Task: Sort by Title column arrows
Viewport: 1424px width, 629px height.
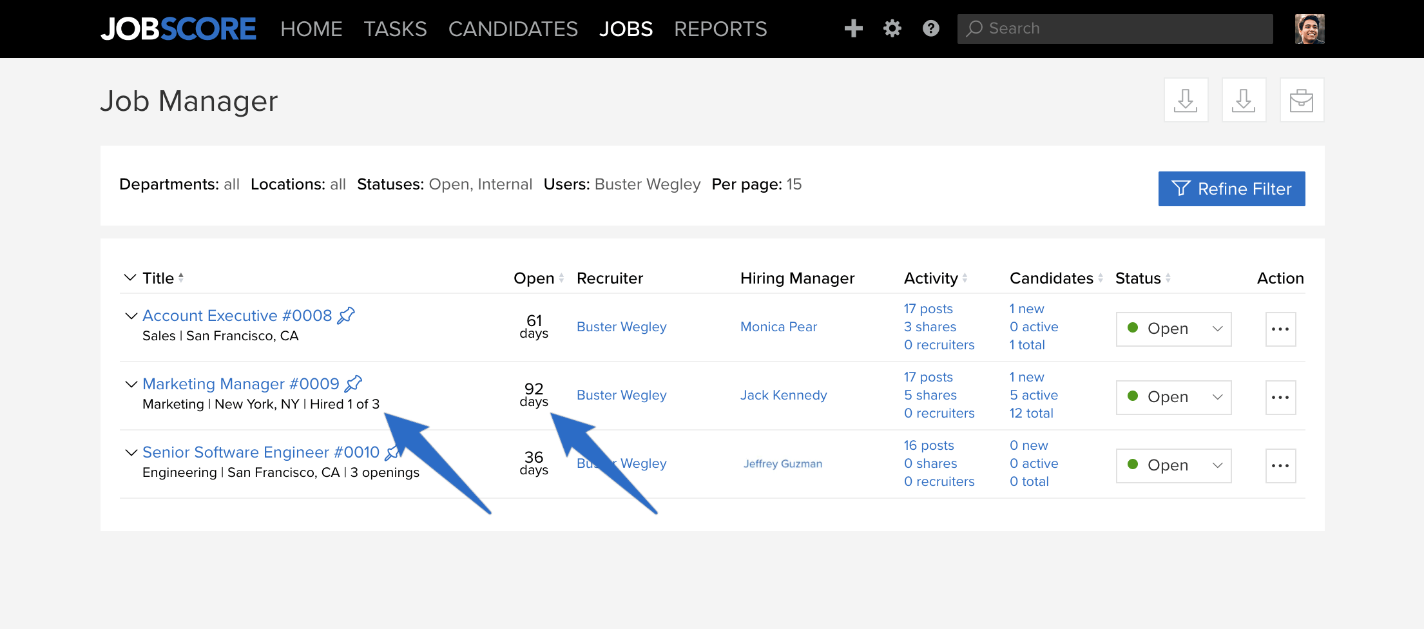Action: [x=181, y=278]
